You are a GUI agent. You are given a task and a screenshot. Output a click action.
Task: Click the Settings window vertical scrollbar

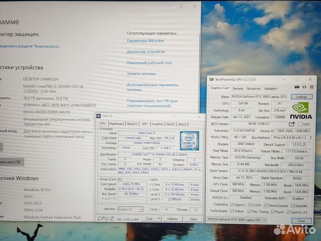199,72
